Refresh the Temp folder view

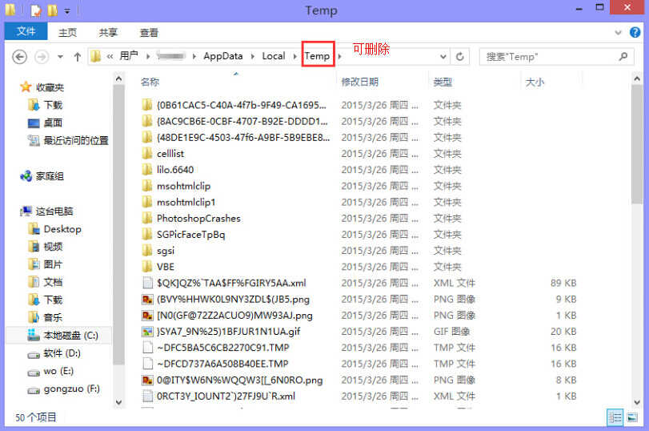[459, 57]
